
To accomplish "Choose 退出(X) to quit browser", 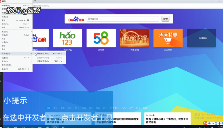I will point(16,69).
